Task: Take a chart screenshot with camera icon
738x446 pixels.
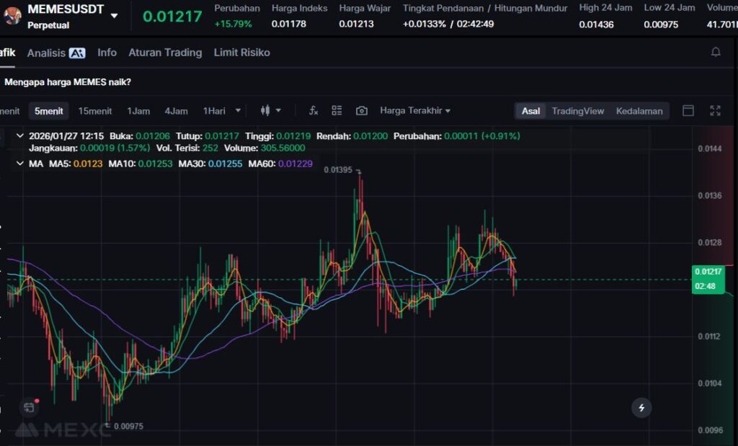Action: (362, 111)
